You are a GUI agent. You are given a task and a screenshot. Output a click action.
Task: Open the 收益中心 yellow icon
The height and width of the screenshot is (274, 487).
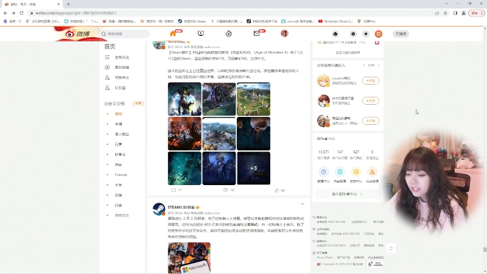(356, 172)
